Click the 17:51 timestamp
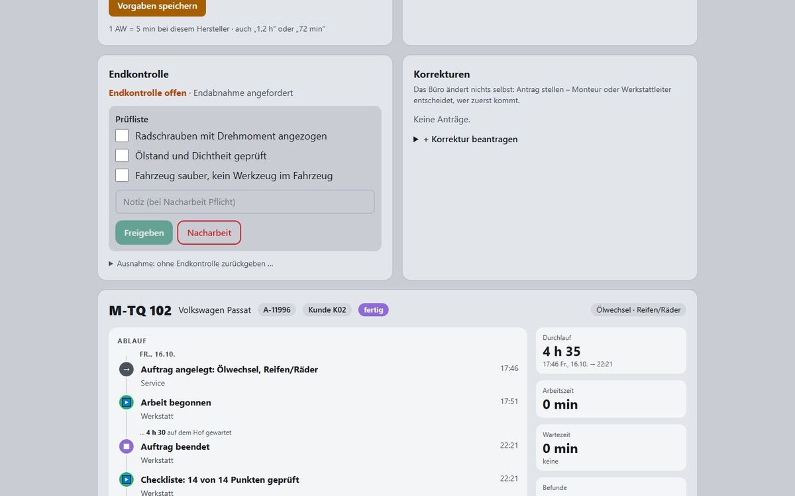This screenshot has width=795, height=496. (x=509, y=401)
